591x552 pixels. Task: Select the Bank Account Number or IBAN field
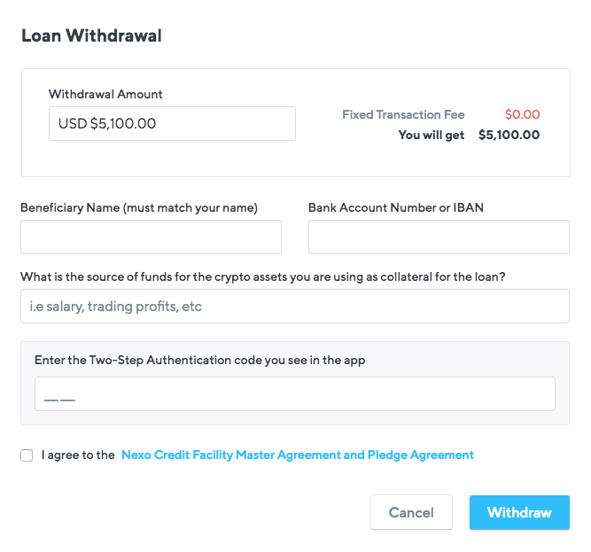point(439,237)
